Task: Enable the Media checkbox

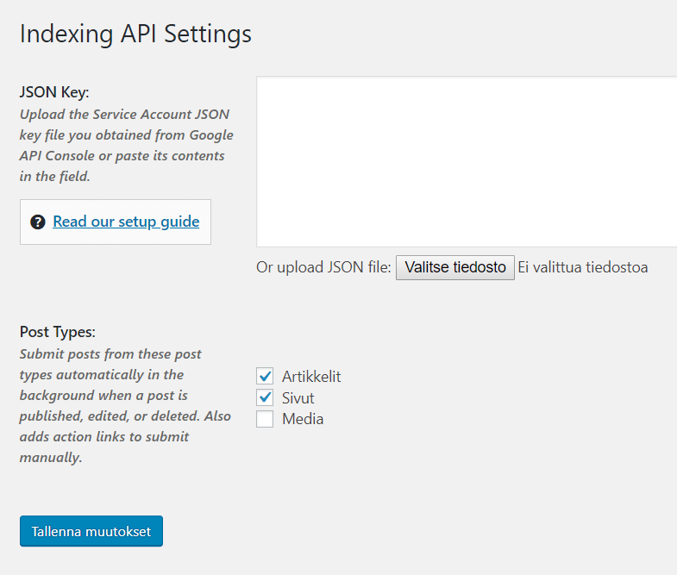Action: pos(265,419)
